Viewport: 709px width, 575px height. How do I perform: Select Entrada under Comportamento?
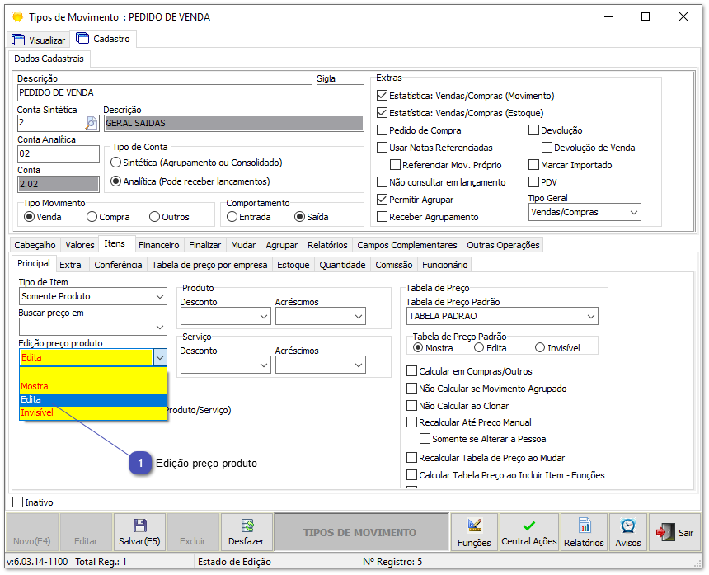point(232,215)
